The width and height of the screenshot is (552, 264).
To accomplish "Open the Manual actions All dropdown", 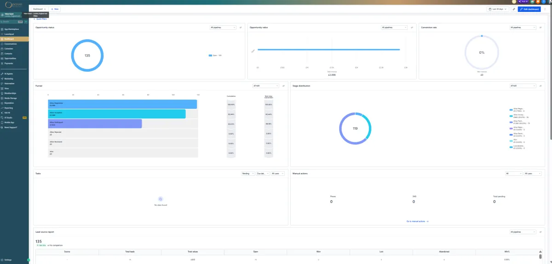I will point(513,174).
